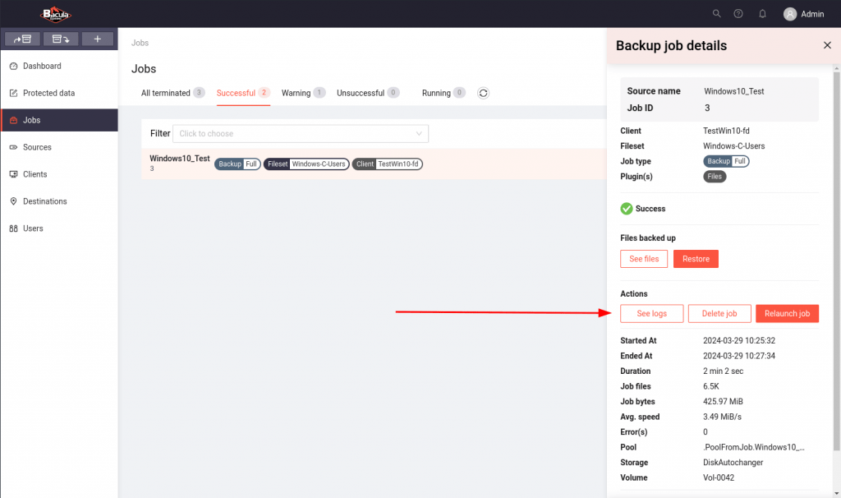Viewport: 841px width, 498px height.
Task: Expand the Filter dropdown chevron
Action: tap(419, 134)
